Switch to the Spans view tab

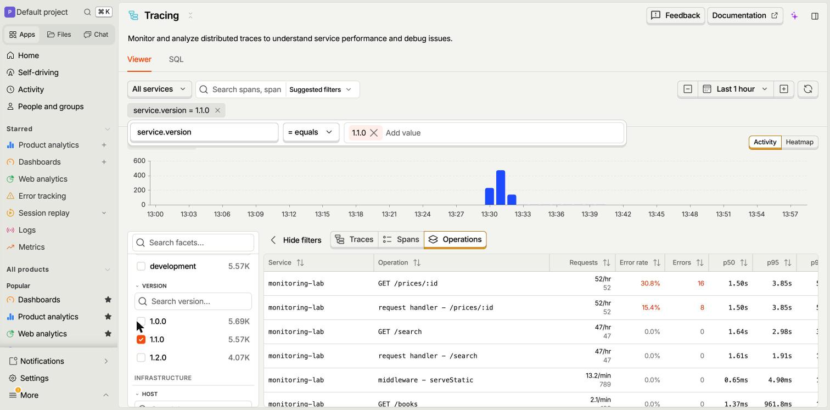click(401, 239)
